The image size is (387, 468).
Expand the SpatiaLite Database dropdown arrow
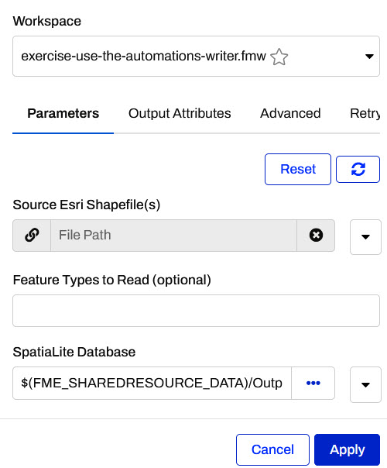[365, 385]
